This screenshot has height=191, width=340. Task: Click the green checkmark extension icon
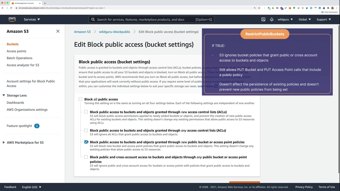[x=286, y=8]
